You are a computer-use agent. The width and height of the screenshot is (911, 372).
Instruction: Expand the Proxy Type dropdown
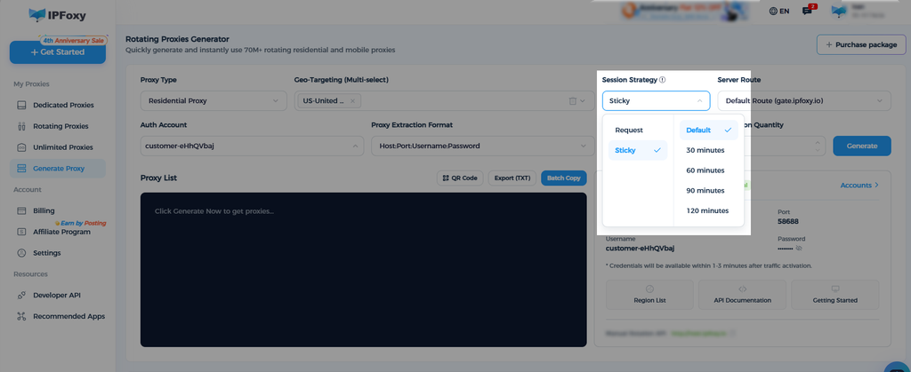coord(214,101)
